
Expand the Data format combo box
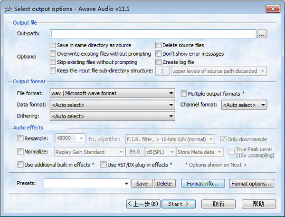112,105
